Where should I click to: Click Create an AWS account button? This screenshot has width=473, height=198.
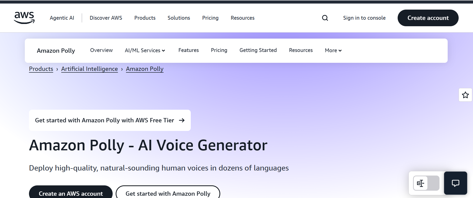tap(71, 193)
